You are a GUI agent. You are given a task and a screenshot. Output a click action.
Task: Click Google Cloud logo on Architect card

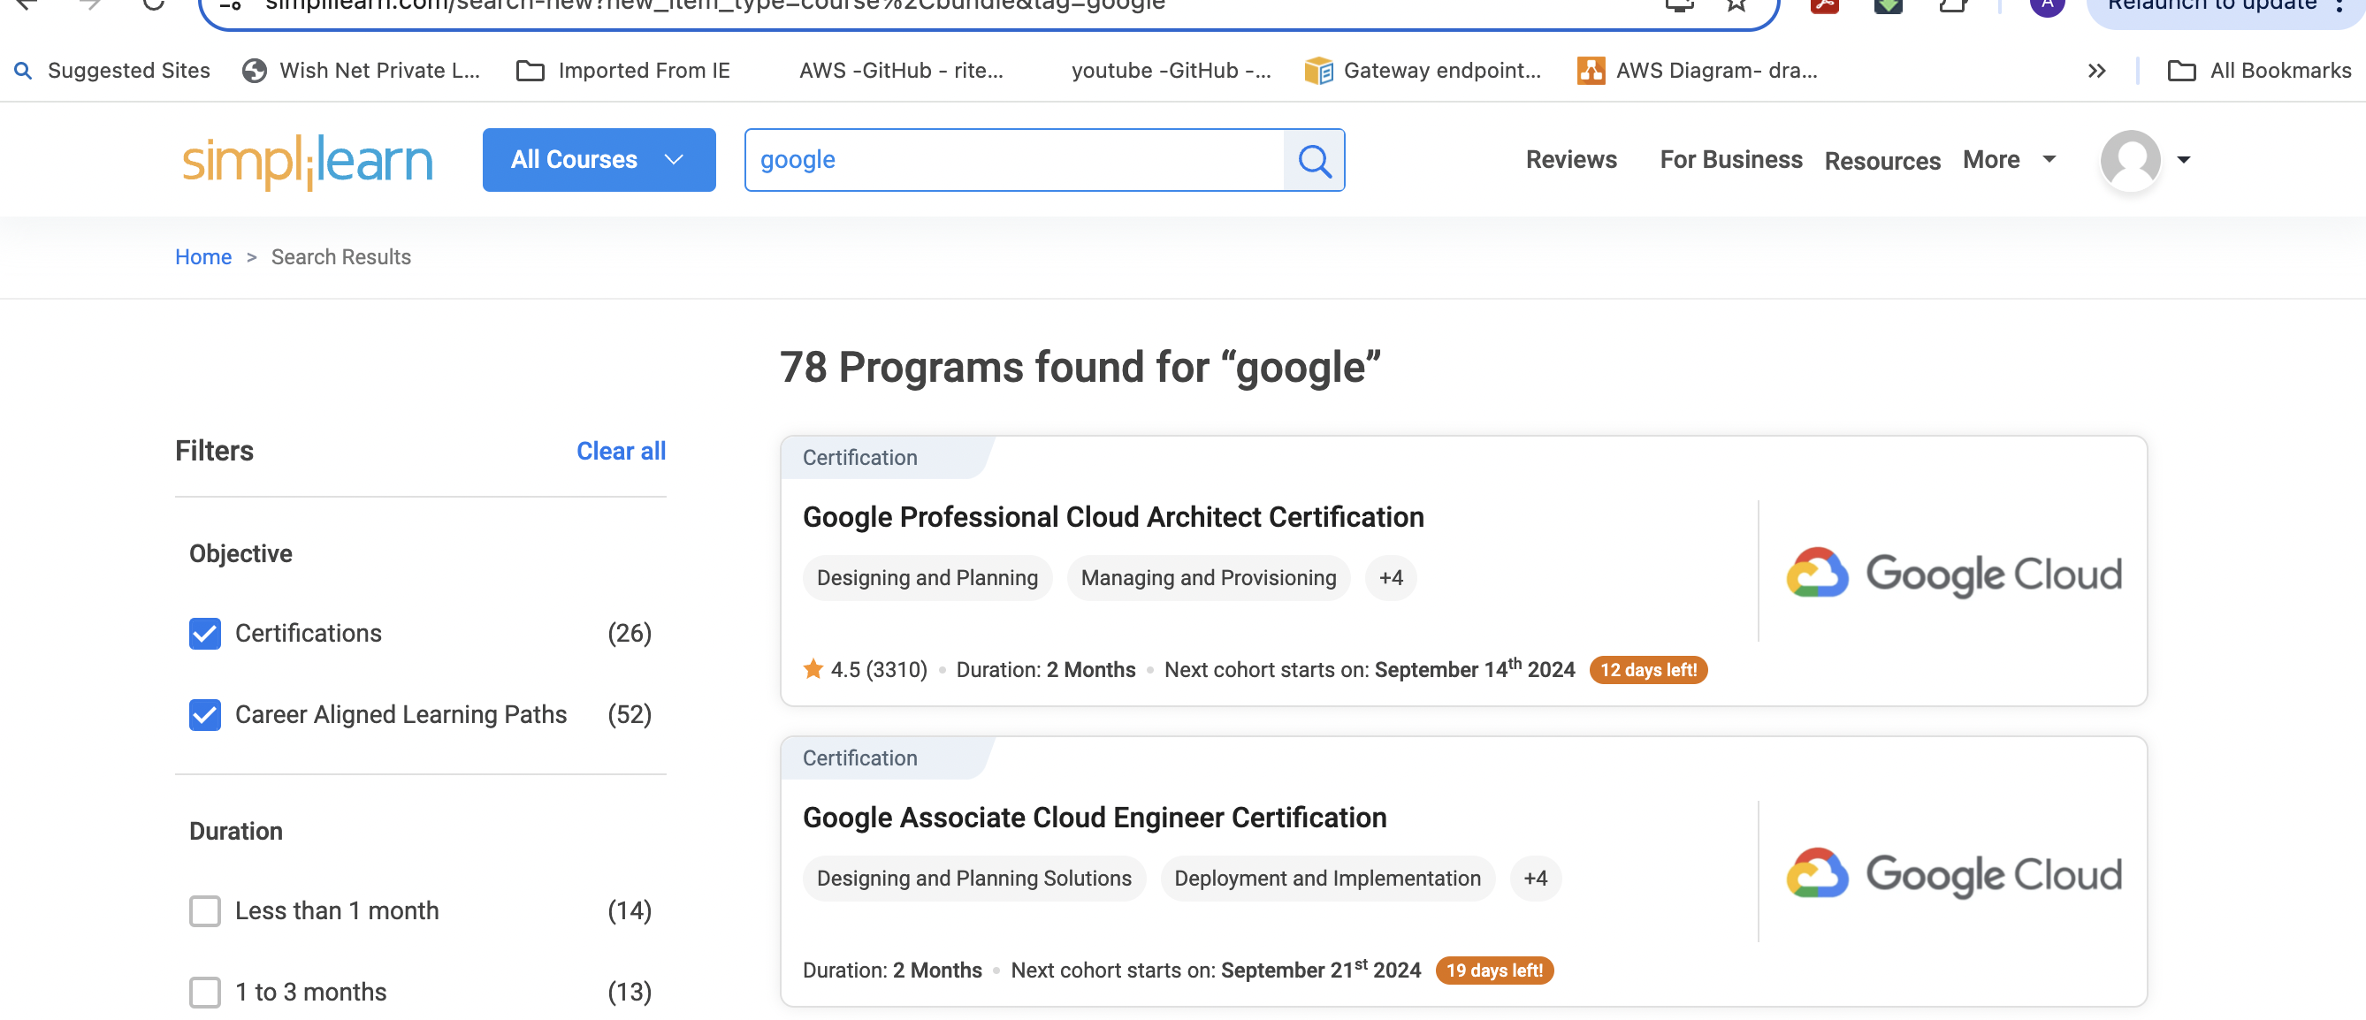click(x=1953, y=573)
